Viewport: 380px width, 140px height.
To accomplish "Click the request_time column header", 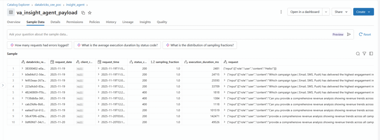I will click(x=111, y=62).
